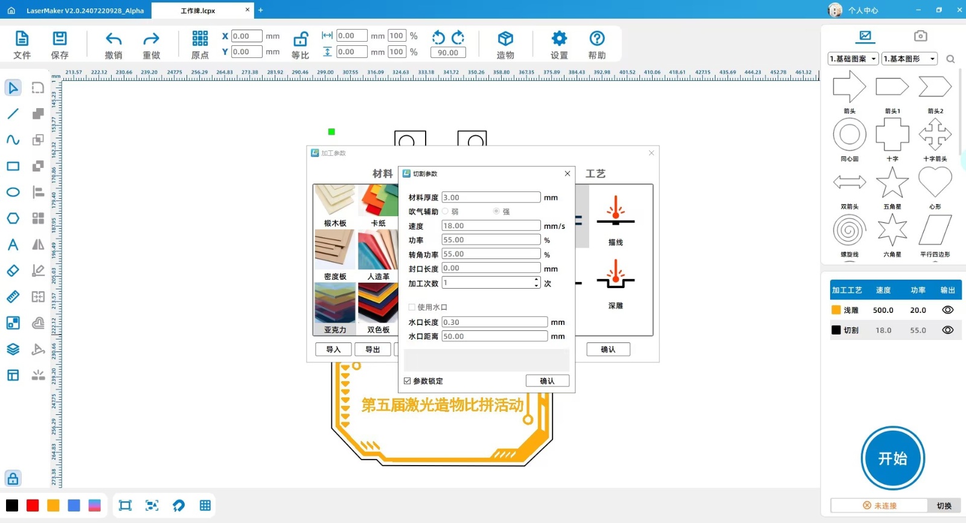Click 确认 in 切割参数 dialog
Image resolution: width=966 pixels, height=523 pixels.
(x=547, y=381)
